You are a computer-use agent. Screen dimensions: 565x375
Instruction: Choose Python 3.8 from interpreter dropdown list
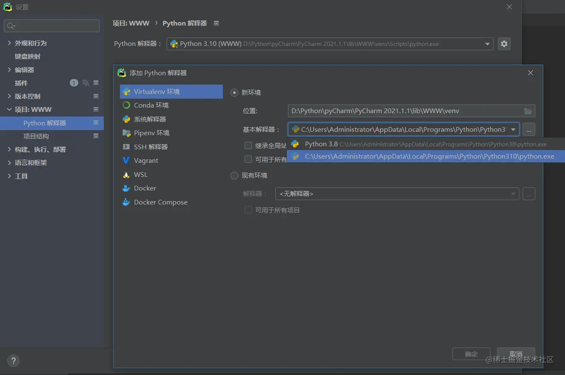tap(425, 144)
